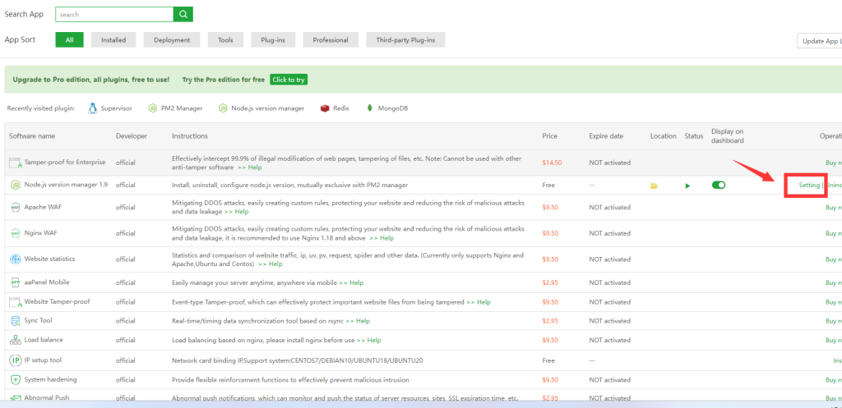Image resolution: width=842 pixels, height=408 pixels.
Task: Select the Plug-ins app sort tab
Action: pyautogui.click(x=273, y=39)
